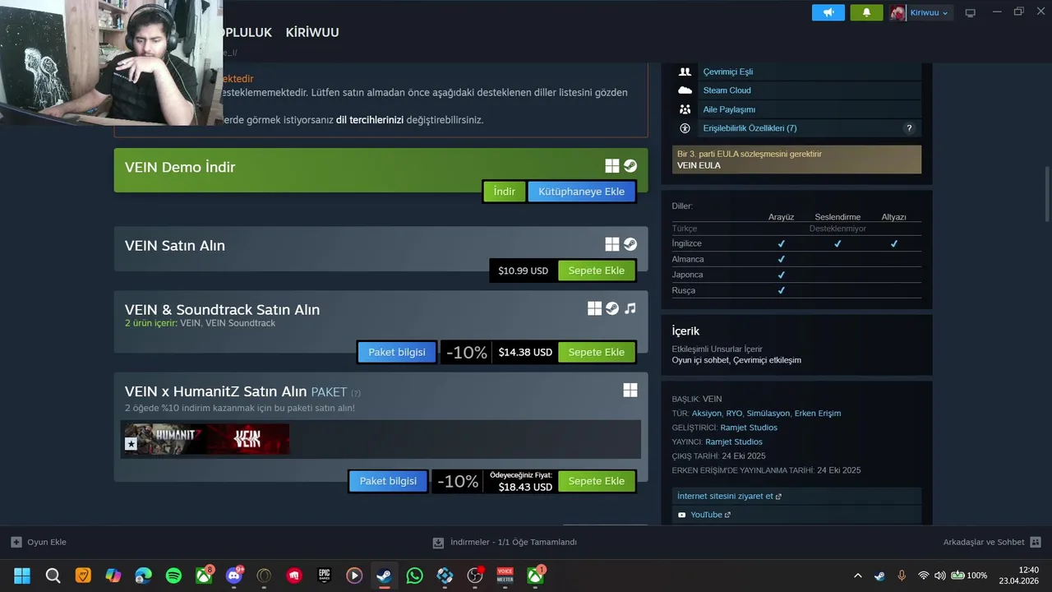Open the Aksiyon genre link
This screenshot has width=1052, height=592.
pyautogui.click(x=707, y=414)
